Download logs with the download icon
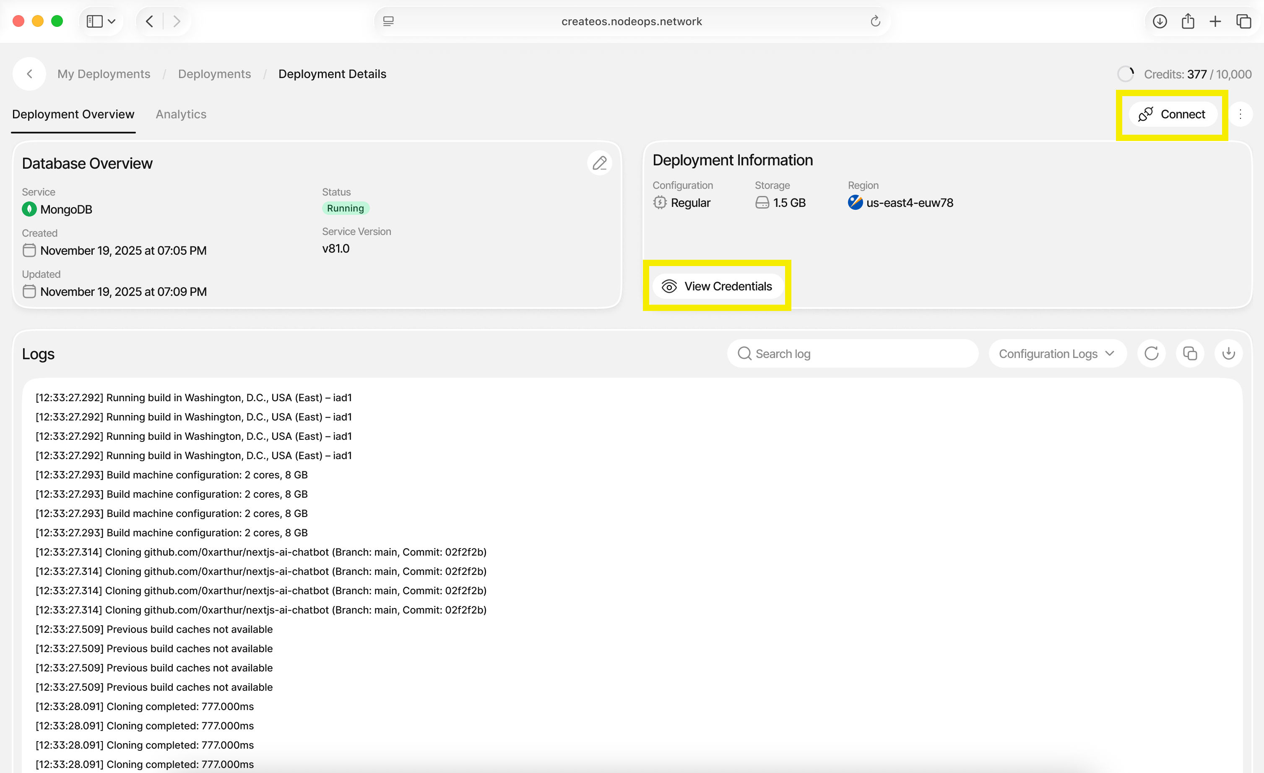 click(1228, 354)
